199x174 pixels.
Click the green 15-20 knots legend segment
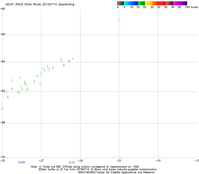click(141, 3)
